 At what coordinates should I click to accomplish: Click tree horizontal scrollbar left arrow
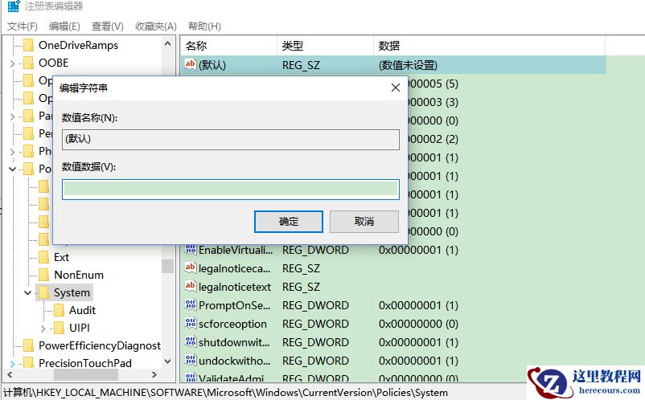tap(10, 374)
